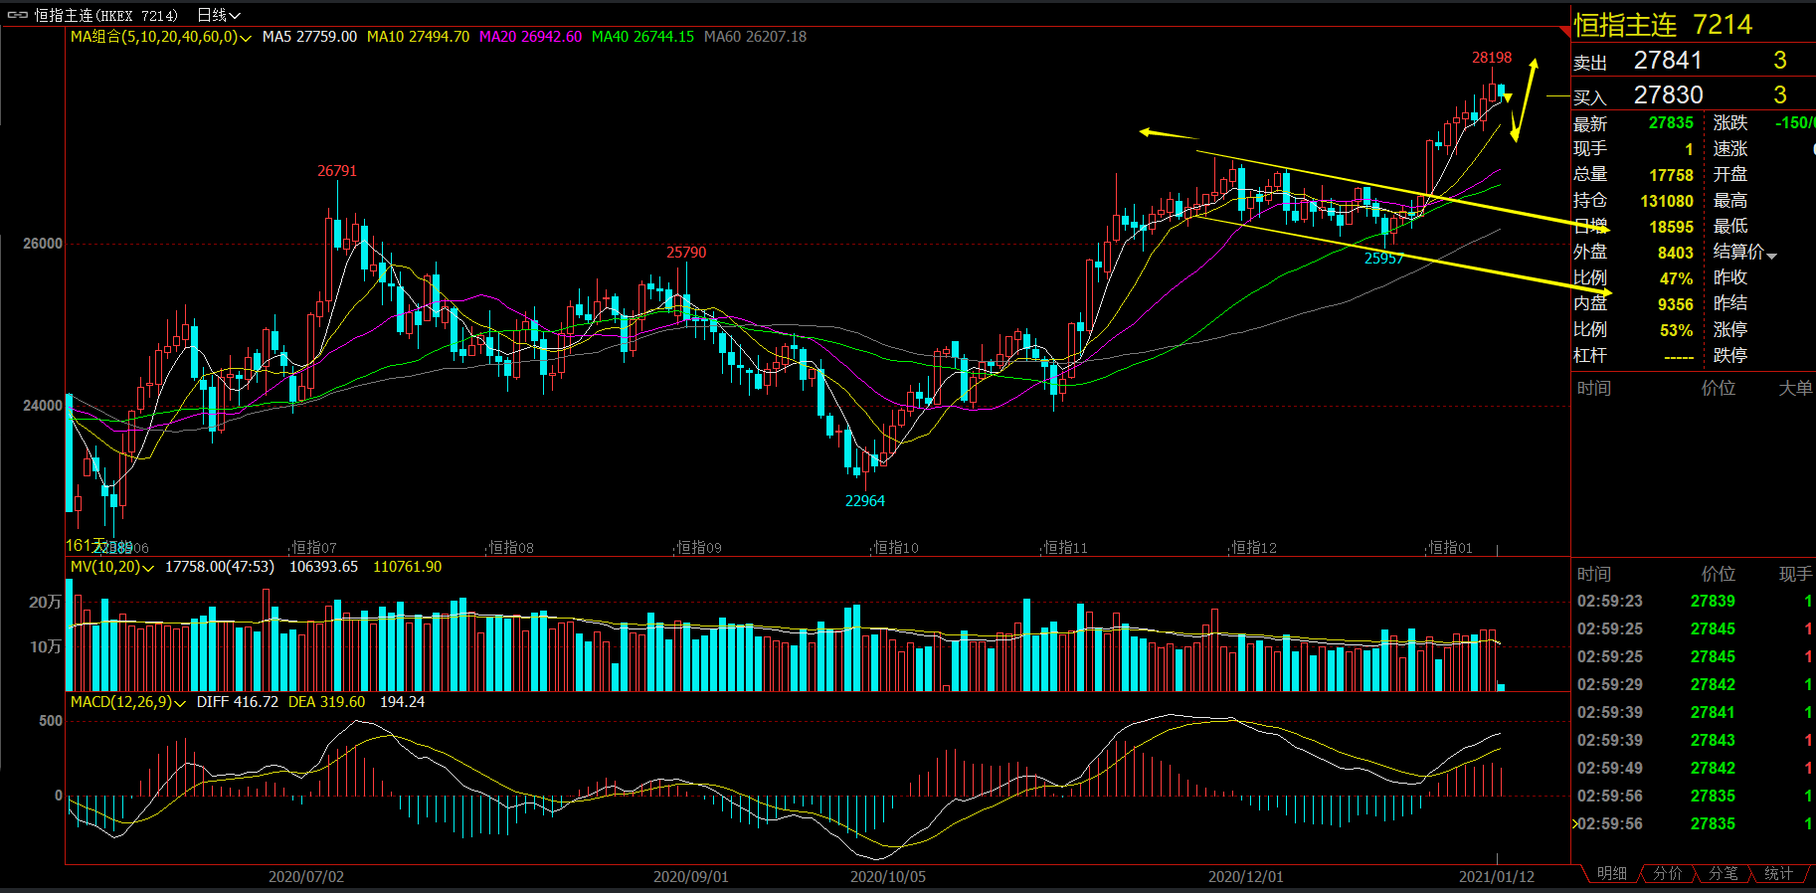Click the DEA 319.60 value
Image resolution: width=1816 pixels, height=893 pixels.
[327, 702]
